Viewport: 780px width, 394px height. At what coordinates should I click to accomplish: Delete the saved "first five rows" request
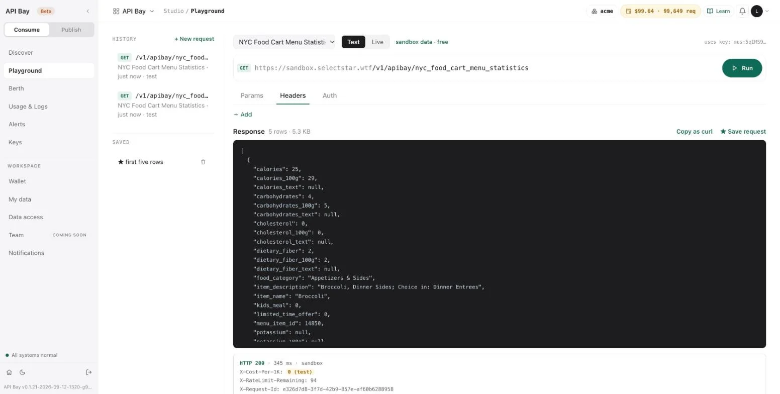(x=203, y=162)
